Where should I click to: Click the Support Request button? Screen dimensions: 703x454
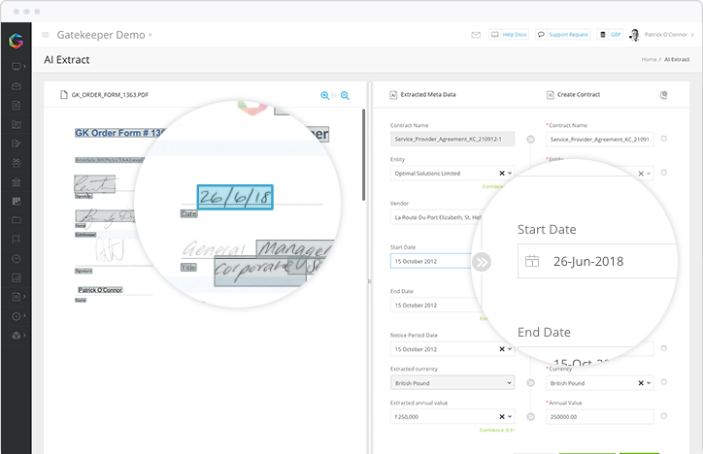pyautogui.click(x=564, y=35)
